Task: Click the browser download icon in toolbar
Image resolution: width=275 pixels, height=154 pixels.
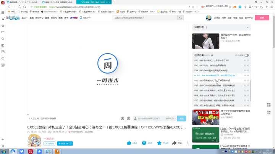Action: [x=245, y=7]
